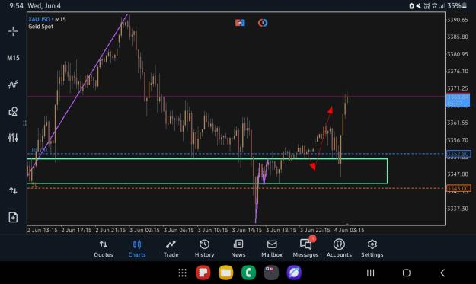The height and width of the screenshot is (284, 476).
Task: Tap the blue current price tag
Action: pyautogui.click(x=458, y=101)
